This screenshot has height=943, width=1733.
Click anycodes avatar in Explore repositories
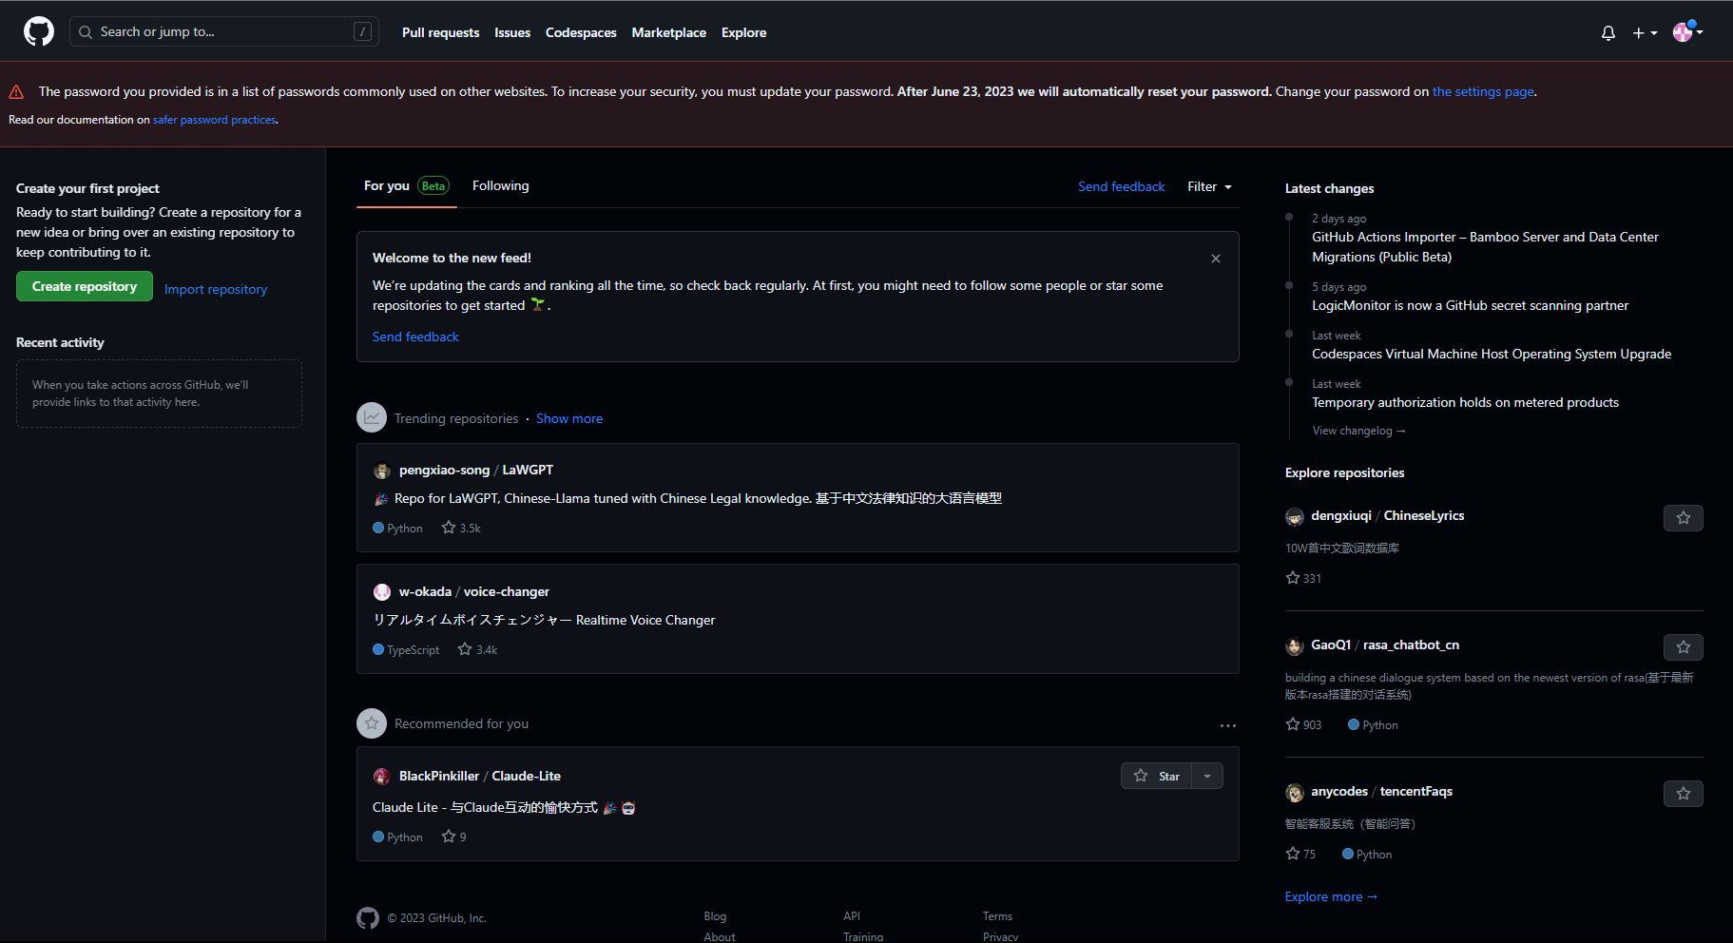1295,793
